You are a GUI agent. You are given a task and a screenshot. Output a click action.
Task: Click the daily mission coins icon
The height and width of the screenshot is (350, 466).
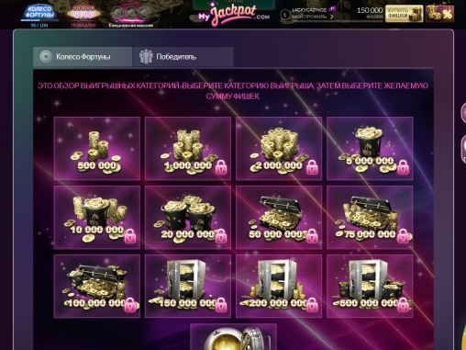pyautogui.click(x=130, y=13)
